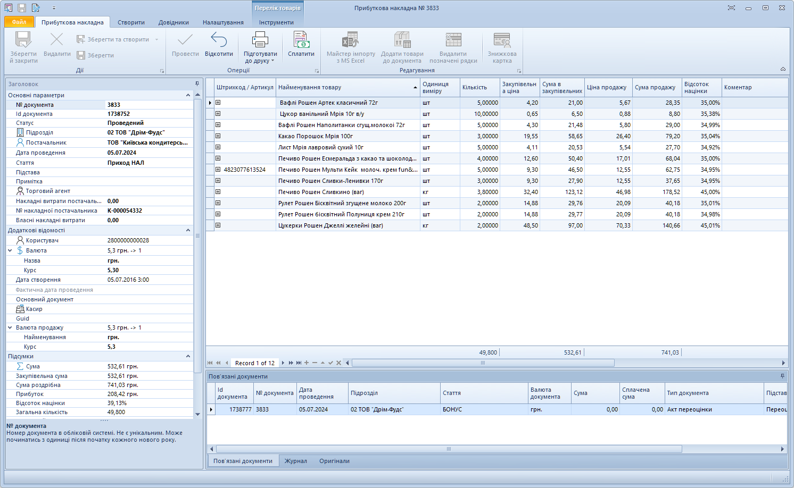Collapse the Валюта продажу tree node
This screenshot has height=488, width=794.
(10, 327)
